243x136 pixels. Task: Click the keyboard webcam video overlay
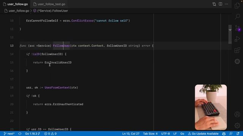pyautogui.click(x=211, y=107)
